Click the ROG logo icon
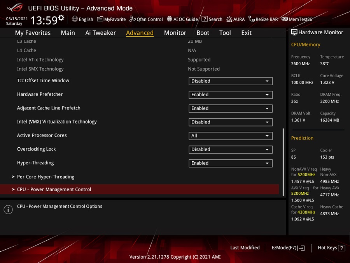Viewport: 350px width, 263px height. click(x=15, y=8)
